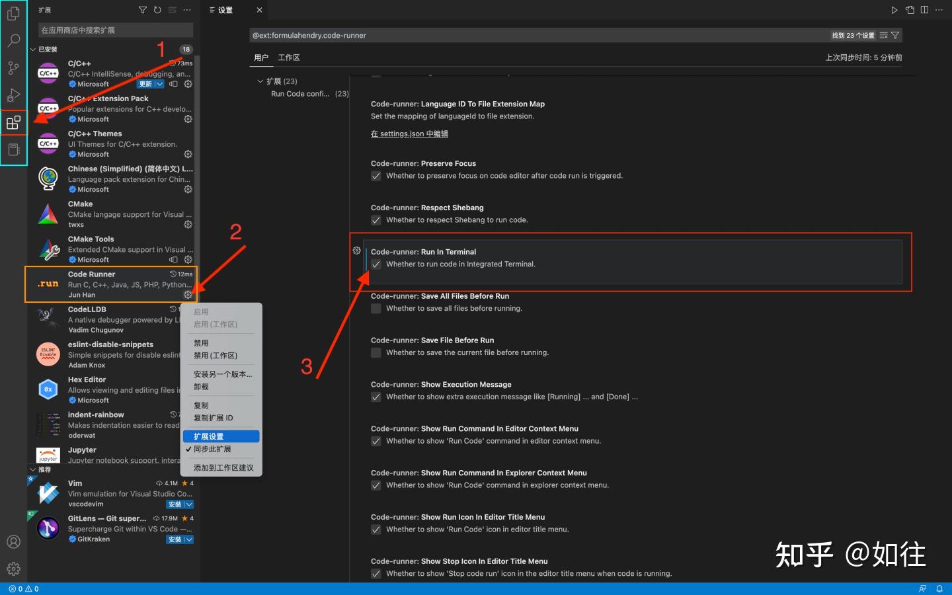Open the Source Control view

tap(13, 67)
